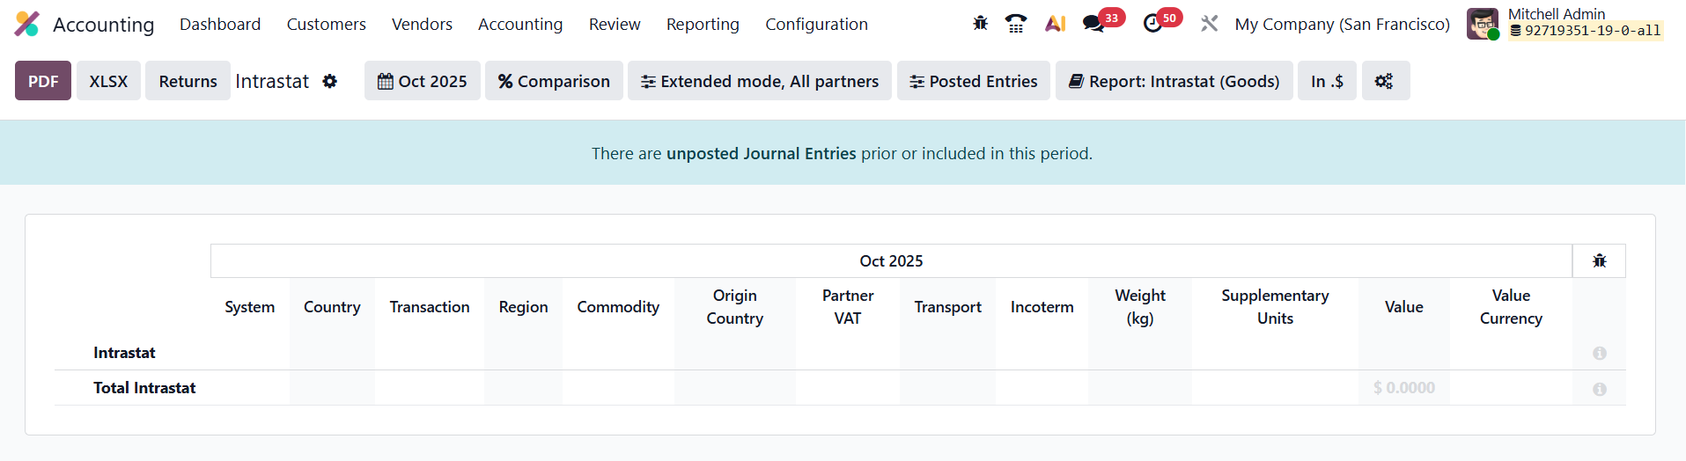The width and height of the screenshot is (1686, 461).
Task: Follow the unposted Journal Entries link
Action: tap(761, 154)
